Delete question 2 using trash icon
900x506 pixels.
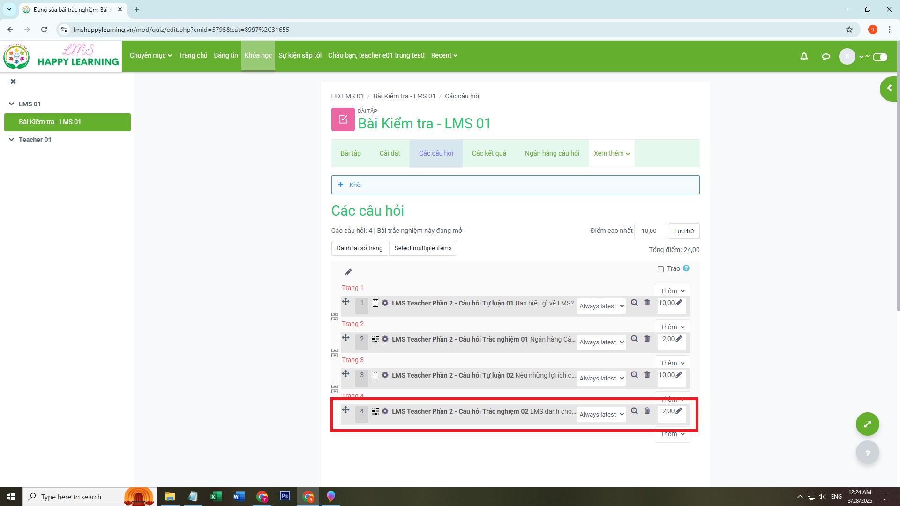tap(647, 339)
